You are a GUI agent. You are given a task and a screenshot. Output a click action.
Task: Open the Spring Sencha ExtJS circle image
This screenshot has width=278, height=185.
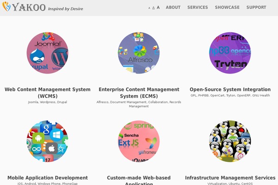(139, 141)
